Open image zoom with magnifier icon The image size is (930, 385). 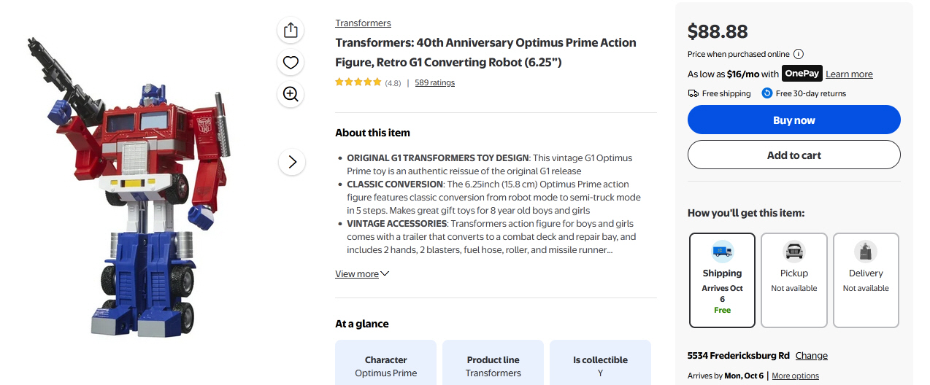pos(291,94)
